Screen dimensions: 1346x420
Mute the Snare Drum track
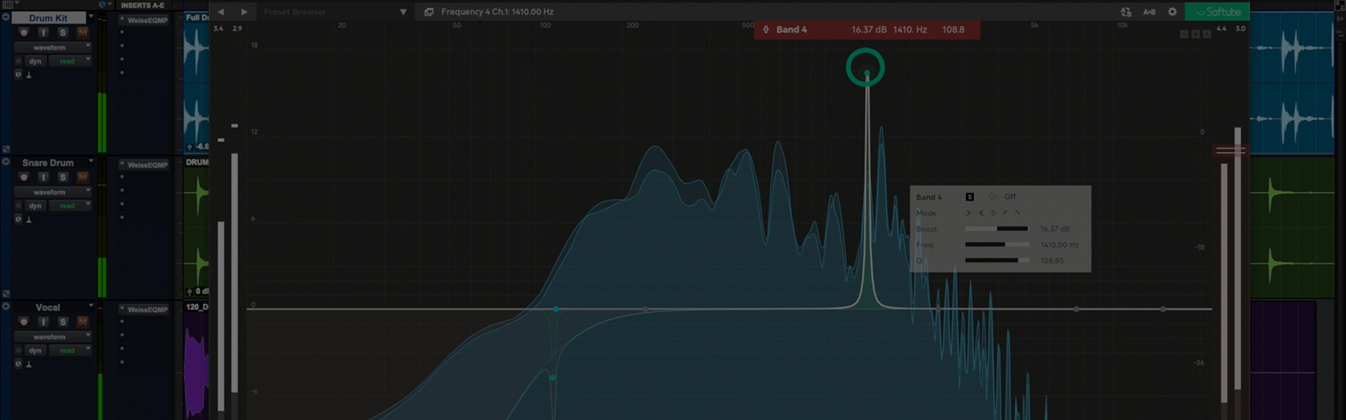[x=83, y=177]
